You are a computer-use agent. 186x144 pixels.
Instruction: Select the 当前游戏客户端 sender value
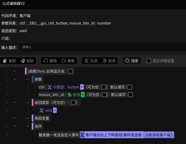tap(158, 135)
